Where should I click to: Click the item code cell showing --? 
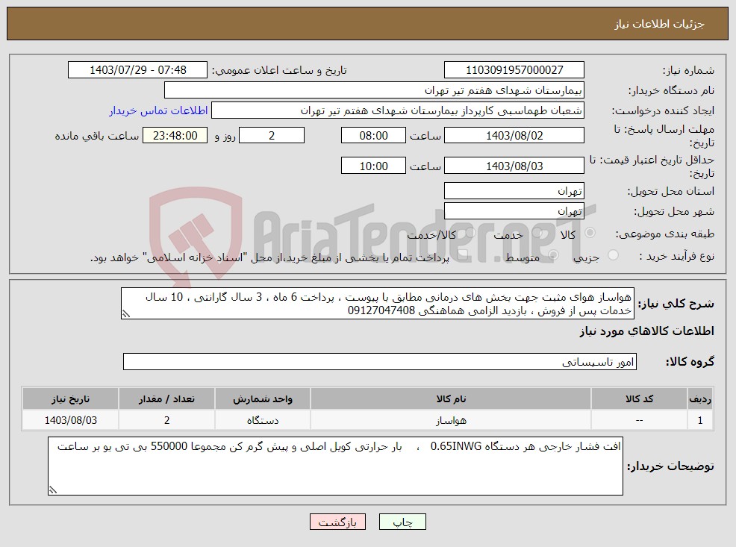point(639,420)
